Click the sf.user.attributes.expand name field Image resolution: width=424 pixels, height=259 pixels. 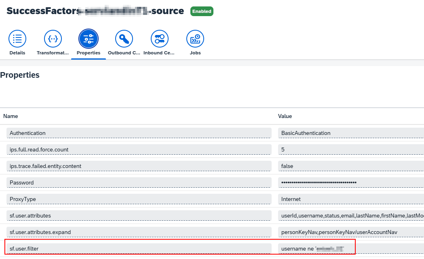(x=139, y=232)
